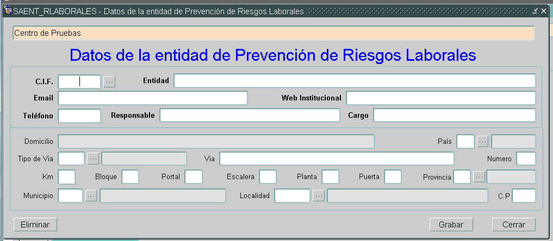Click into the Email input field
Image resolution: width=553 pixels, height=241 pixels.
[152, 98]
